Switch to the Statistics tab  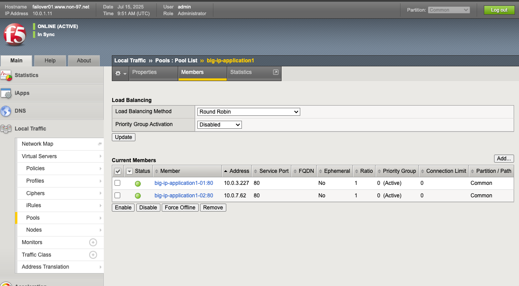pyautogui.click(x=254, y=73)
